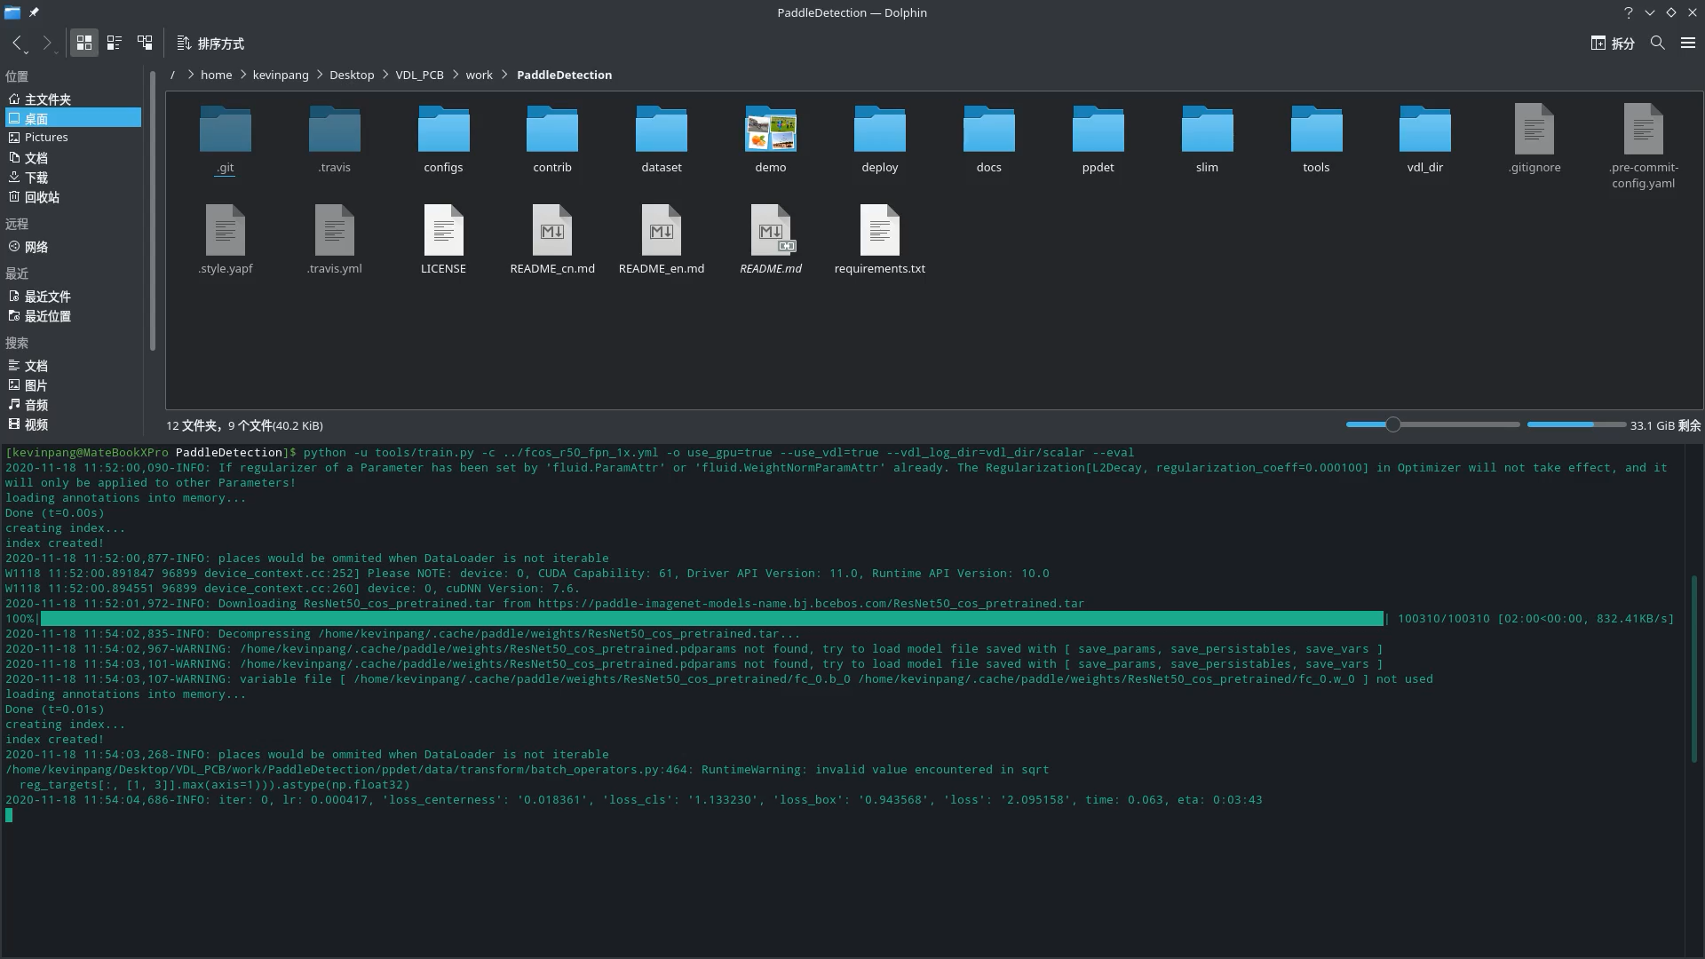Toggle the search bar with the magnifier
This screenshot has height=959, width=1705.
[x=1657, y=43]
